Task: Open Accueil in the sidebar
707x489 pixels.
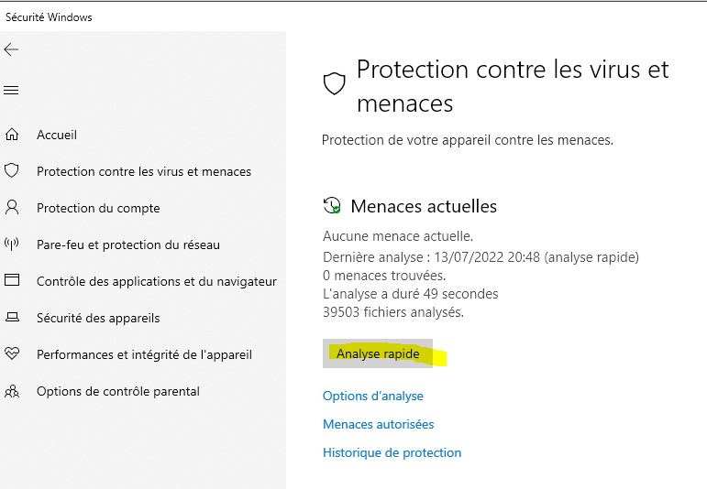Action: point(57,135)
